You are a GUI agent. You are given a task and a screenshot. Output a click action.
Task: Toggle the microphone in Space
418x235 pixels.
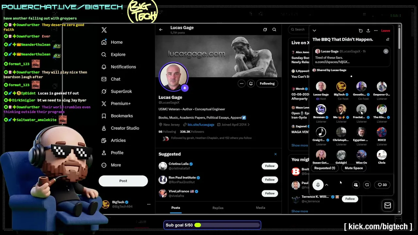click(318, 185)
